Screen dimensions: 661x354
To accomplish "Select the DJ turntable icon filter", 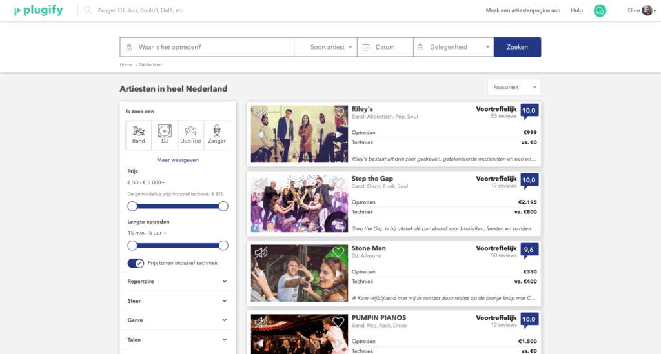I will (165, 135).
